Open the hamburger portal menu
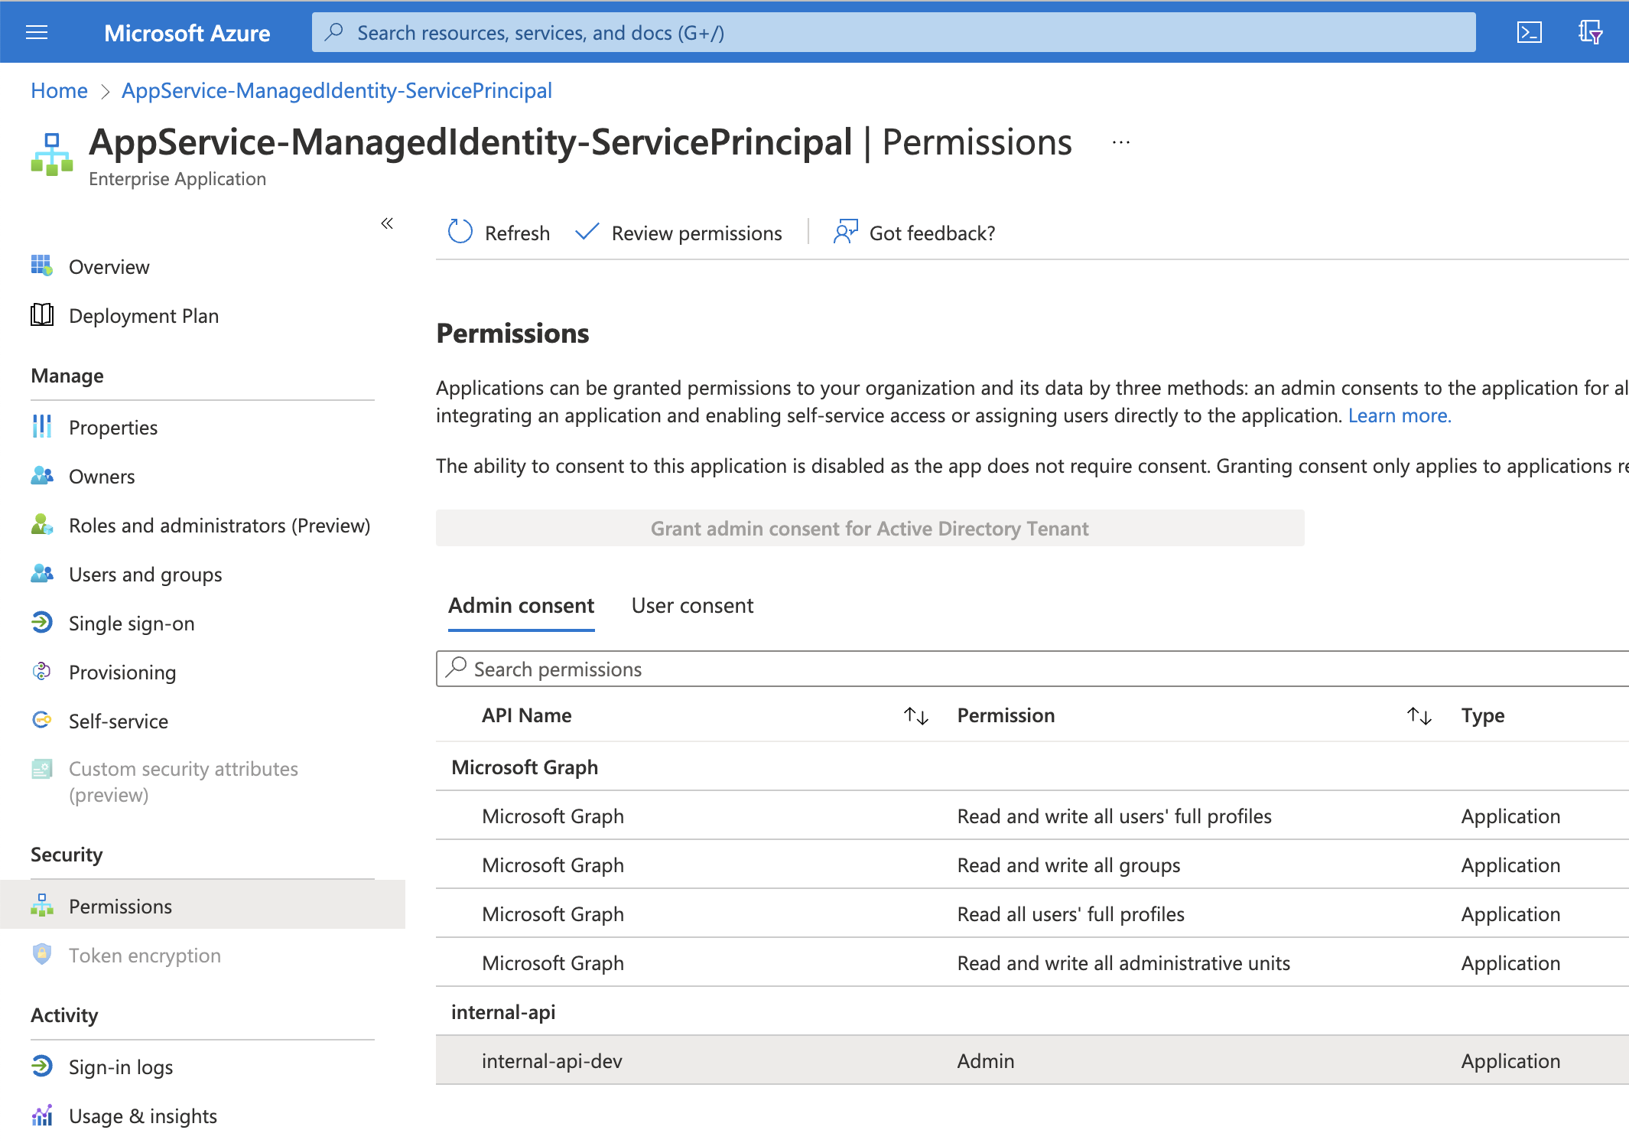 [x=37, y=32]
